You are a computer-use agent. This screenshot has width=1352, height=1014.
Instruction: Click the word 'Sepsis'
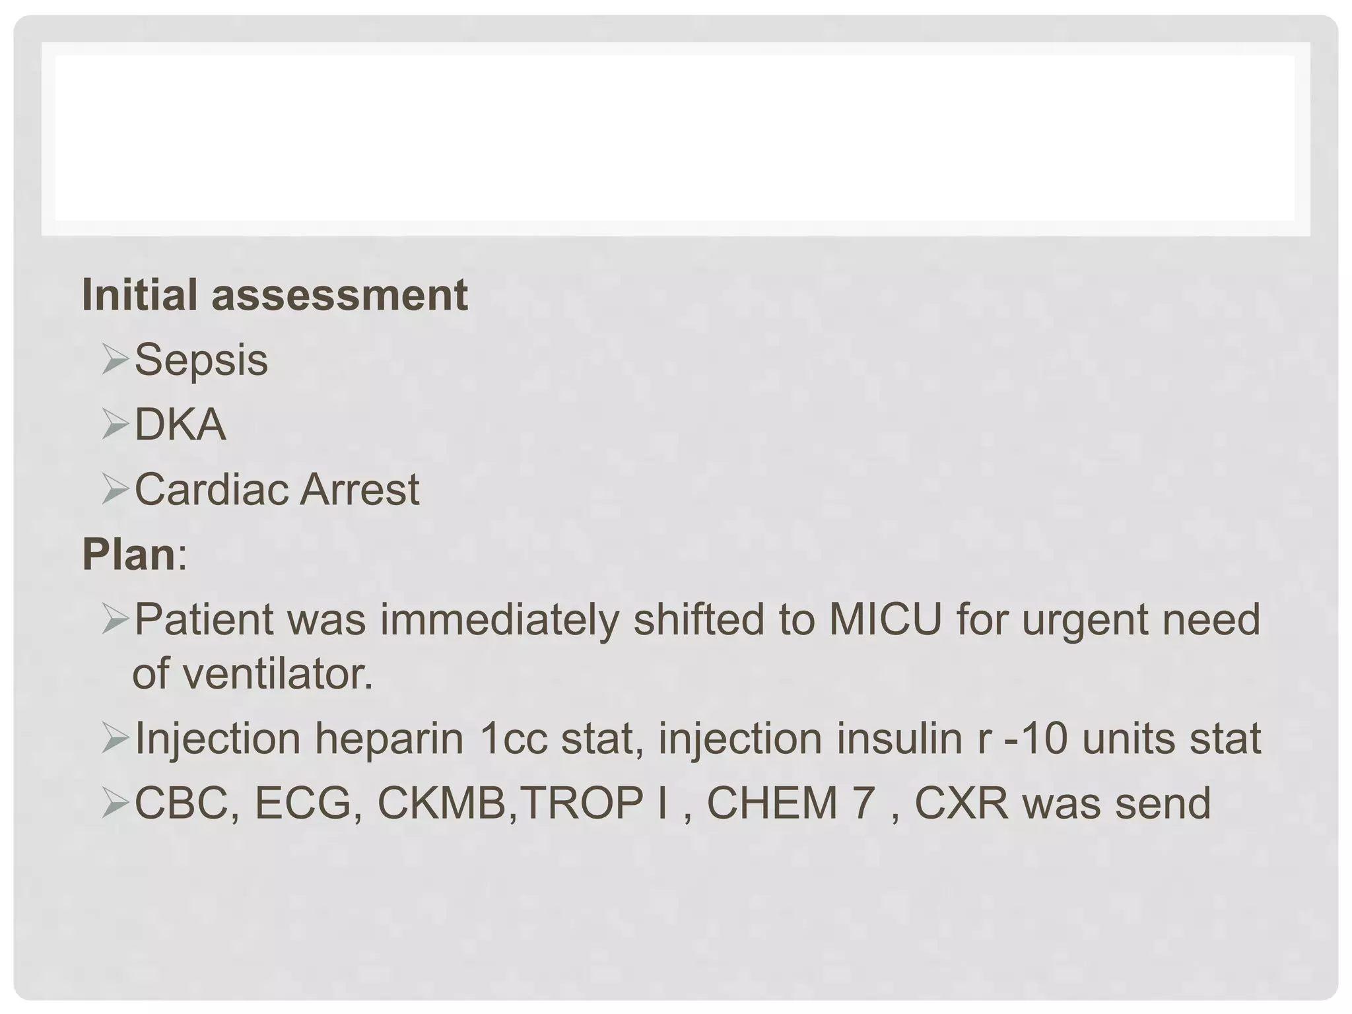click(x=201, y=360)
